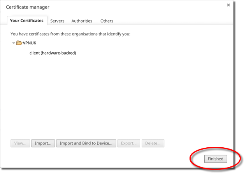Image resolution: width=244 pixels, height=173 pixels.
Task: Choose Import and Bind to Device...
Action: (x=86, y=143)
